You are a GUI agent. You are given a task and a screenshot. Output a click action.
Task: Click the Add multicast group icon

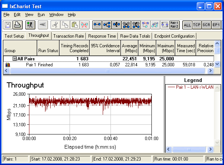107,25
